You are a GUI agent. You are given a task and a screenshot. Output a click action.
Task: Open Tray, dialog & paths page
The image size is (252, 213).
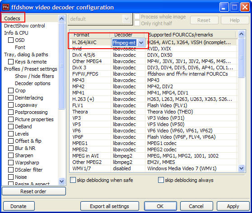click(x=26, y=54)
